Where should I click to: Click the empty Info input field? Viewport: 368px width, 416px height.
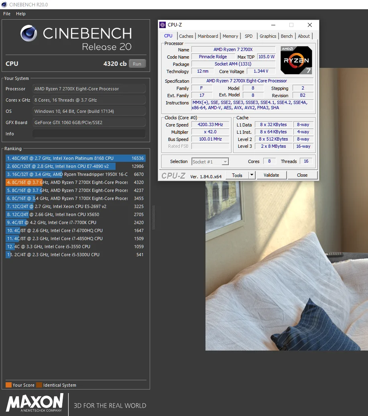(x=89, y=134)
